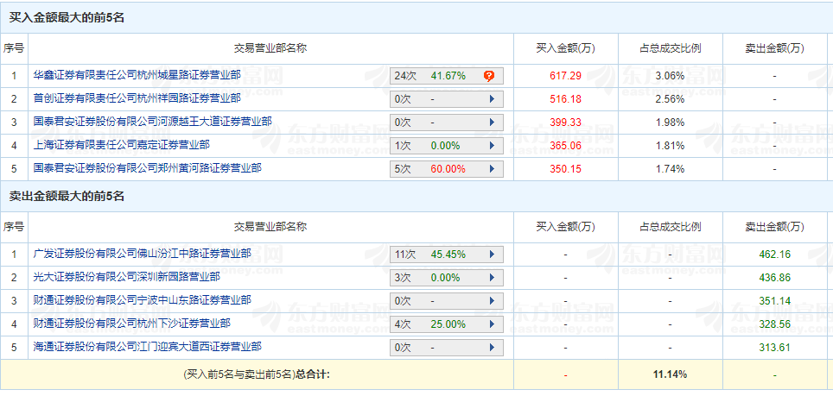
Task: Click the orange question mark icon beside 41.67%
Action: point(489,76)
